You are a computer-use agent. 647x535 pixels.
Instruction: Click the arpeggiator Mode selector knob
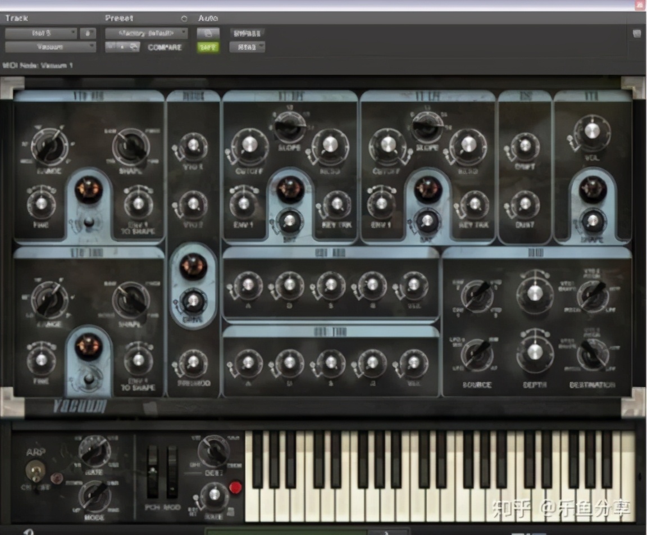click(x=94, y=497)
